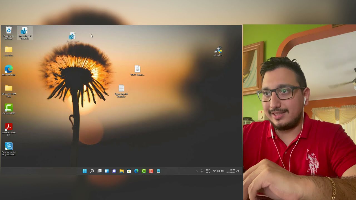The image size is (356, 200).
Task: Show hidden tray icons chevron
Action: pyautogui.click(x=197, y=171)
